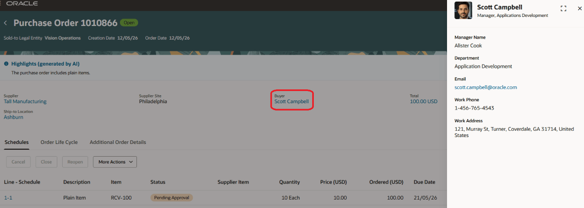Click the Murray St work address text
This screenshot has height=208, width=584.
pos(514,132)
